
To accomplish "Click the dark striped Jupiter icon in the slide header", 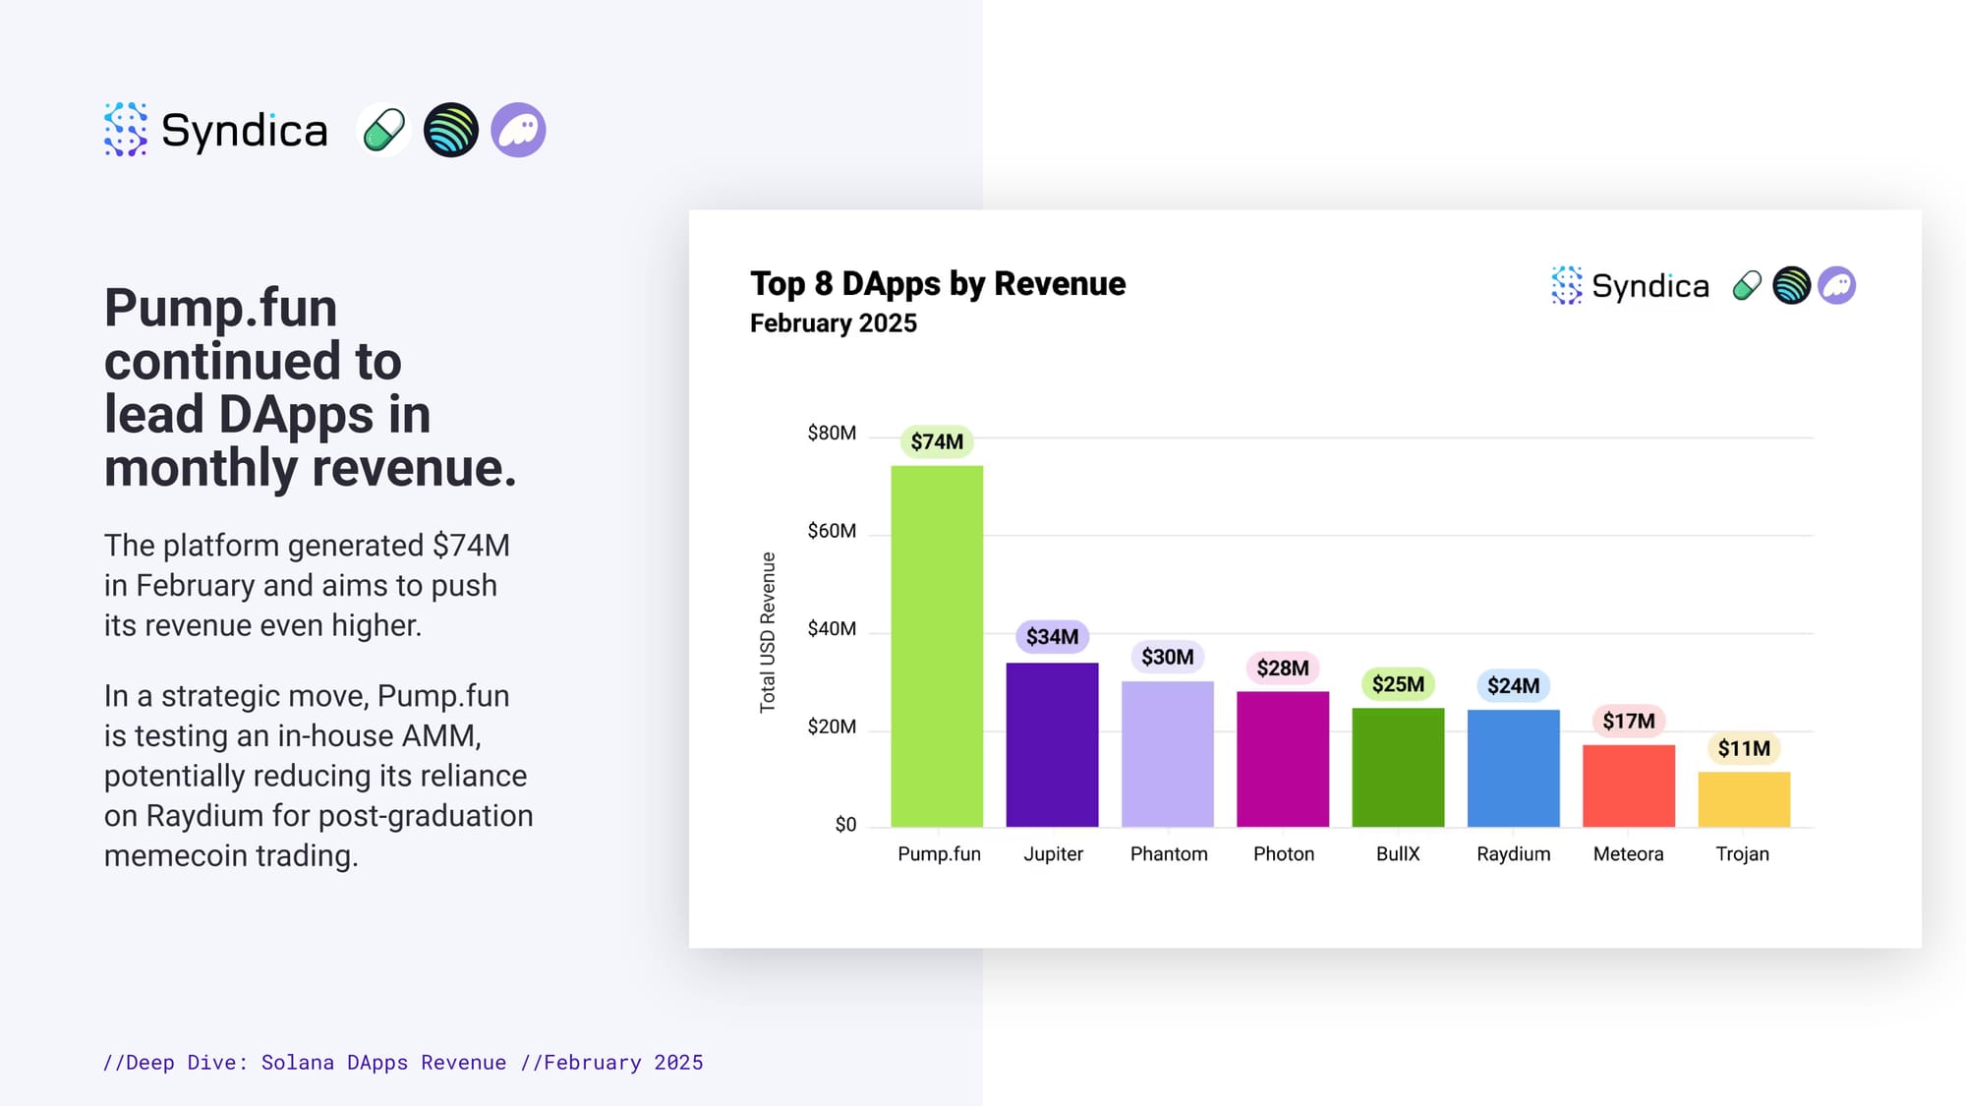I will 451,130.
